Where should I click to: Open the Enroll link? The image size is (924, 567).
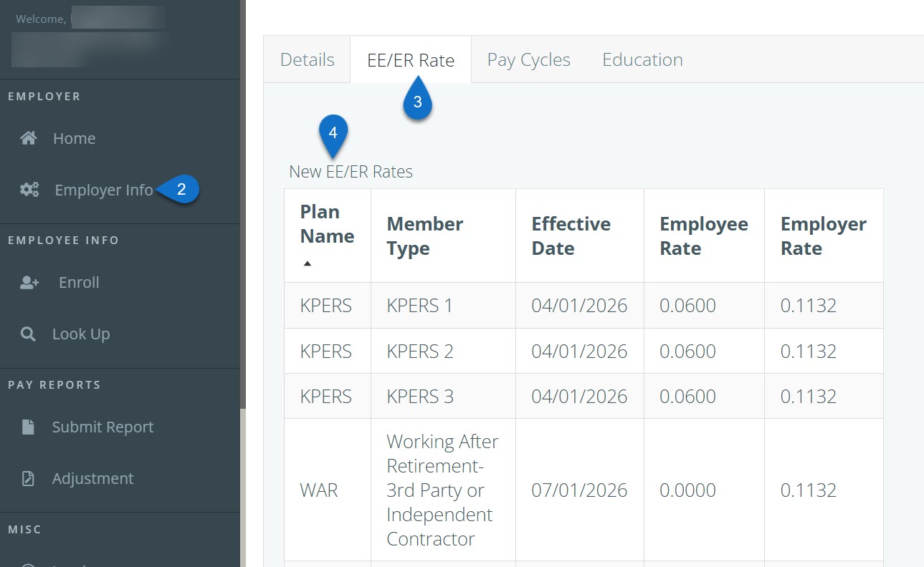click(79, 282)
